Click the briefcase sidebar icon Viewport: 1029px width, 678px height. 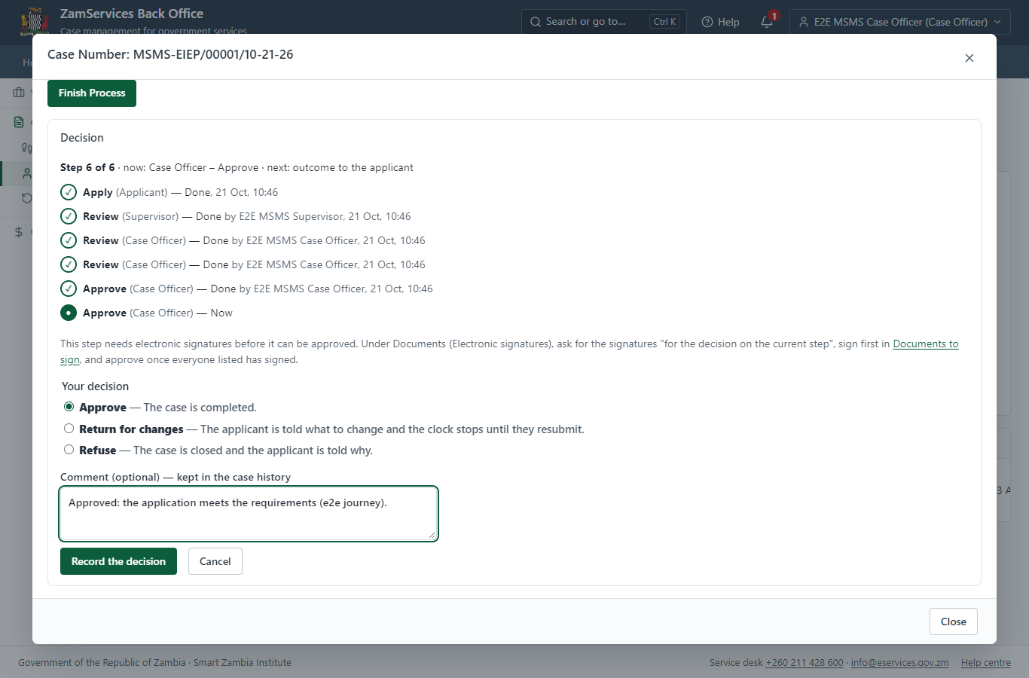[19, 93]
